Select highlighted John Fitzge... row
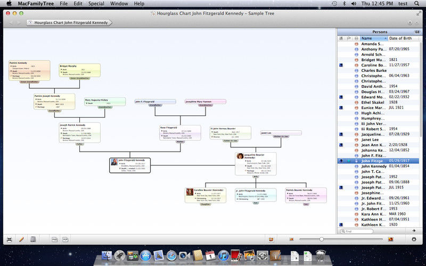 tap(379, 161)
